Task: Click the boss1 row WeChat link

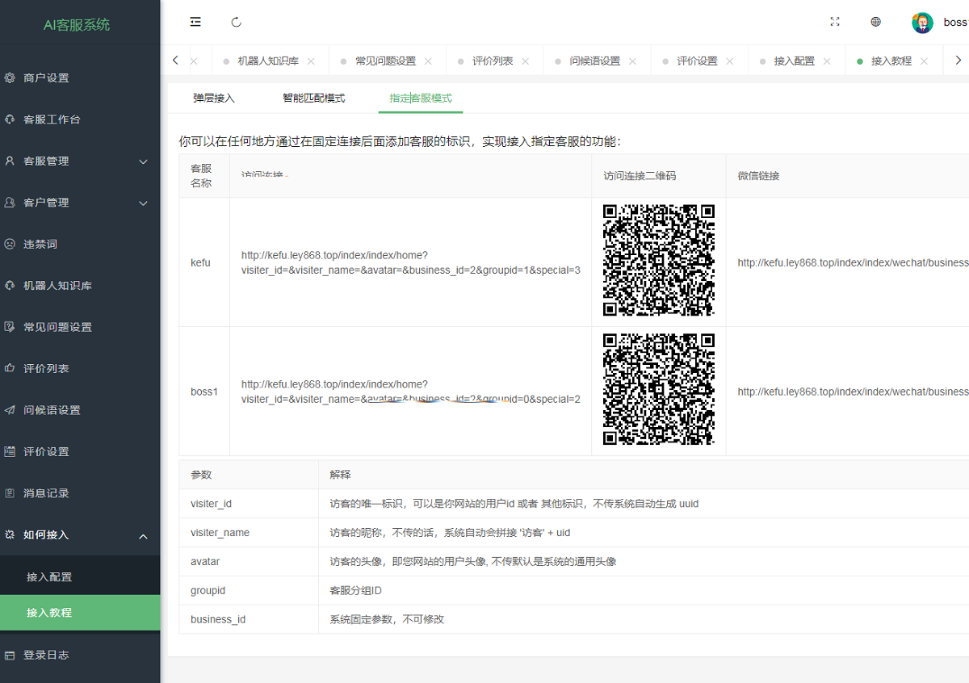Action: pos(853,392)
